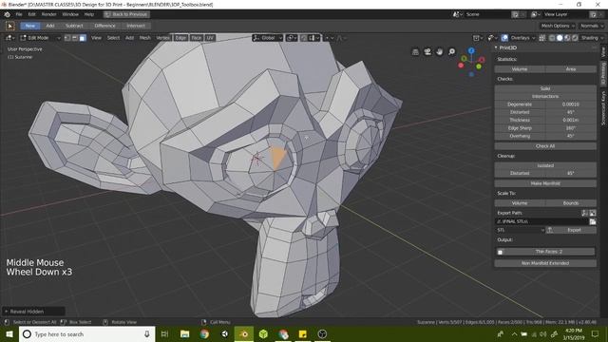
Task: Click Isolated cleanup button
Action: [x=545, y=165]
